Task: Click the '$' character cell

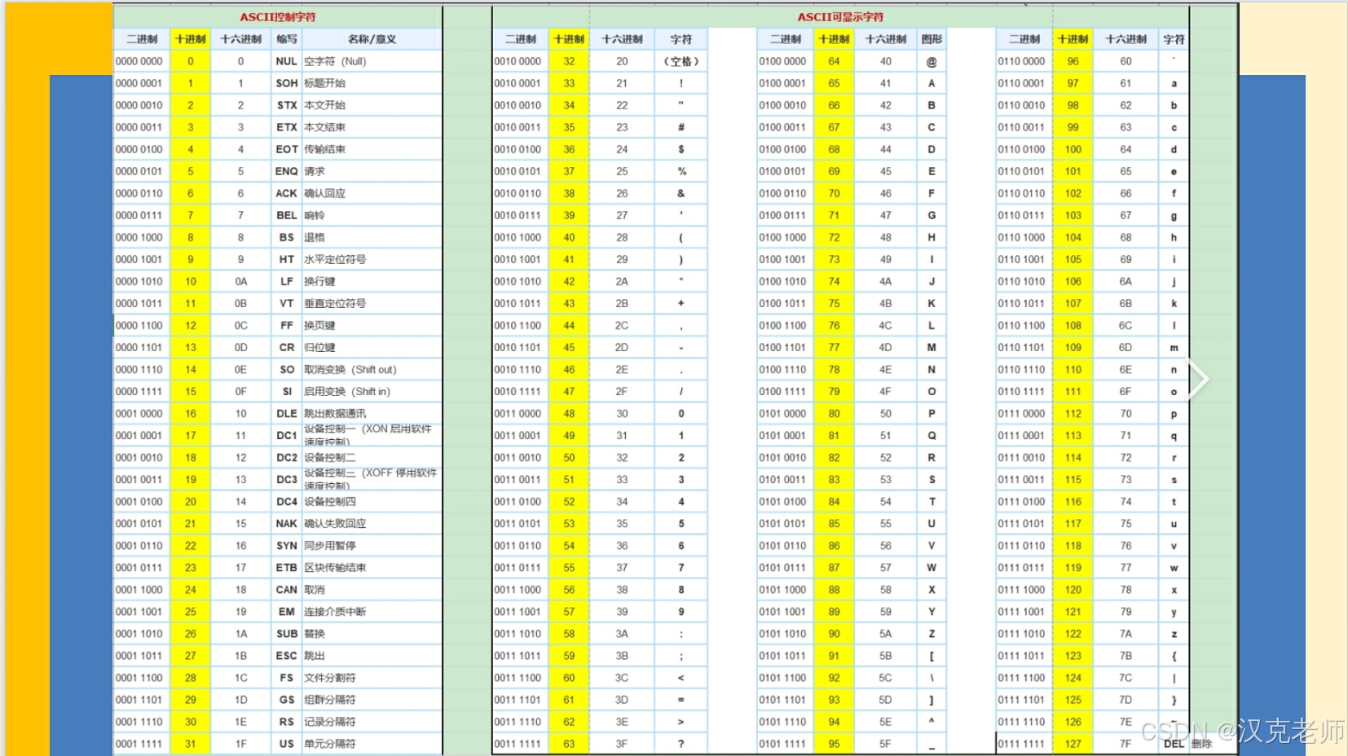Action: point(681,149)
